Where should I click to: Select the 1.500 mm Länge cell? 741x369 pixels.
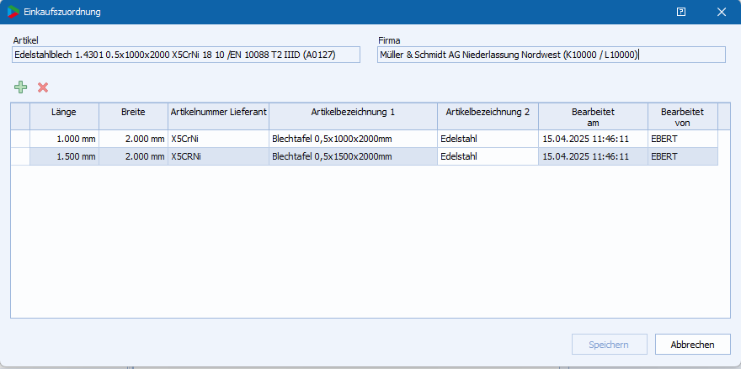[64, 156]
